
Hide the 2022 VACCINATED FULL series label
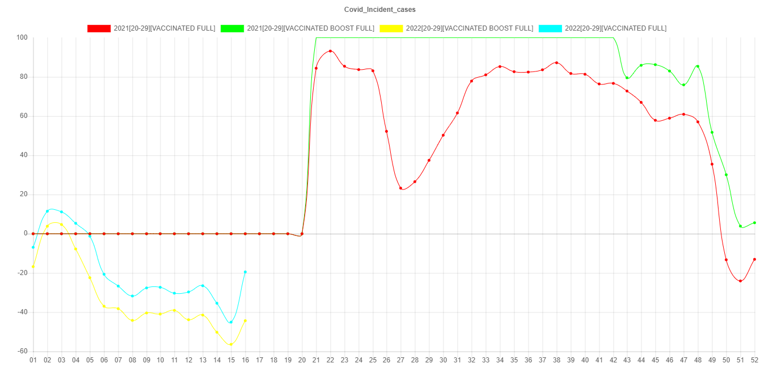(x=615, y=28)
